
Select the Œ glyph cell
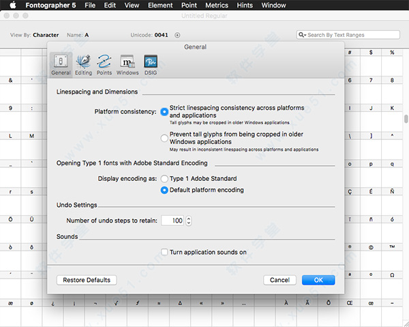click(x=350, y=313)
